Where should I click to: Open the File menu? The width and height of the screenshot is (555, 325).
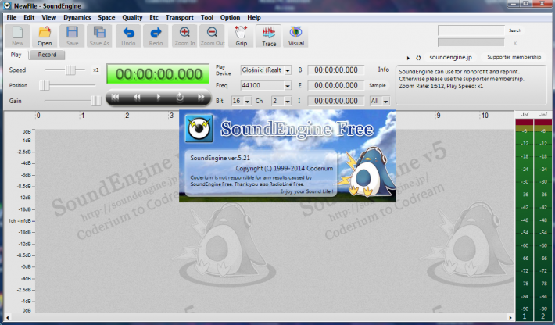point(11,17)
